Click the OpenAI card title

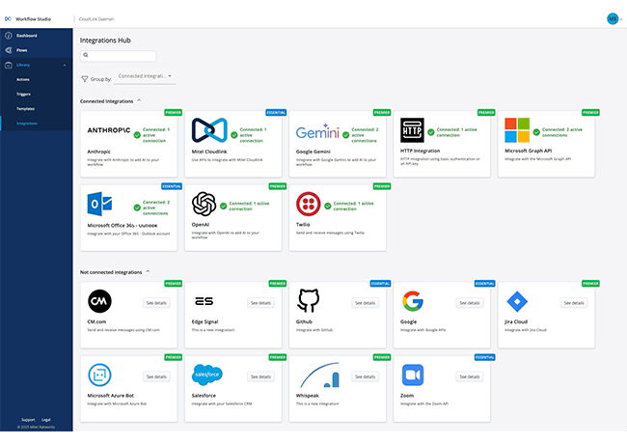tap(201, 224)
